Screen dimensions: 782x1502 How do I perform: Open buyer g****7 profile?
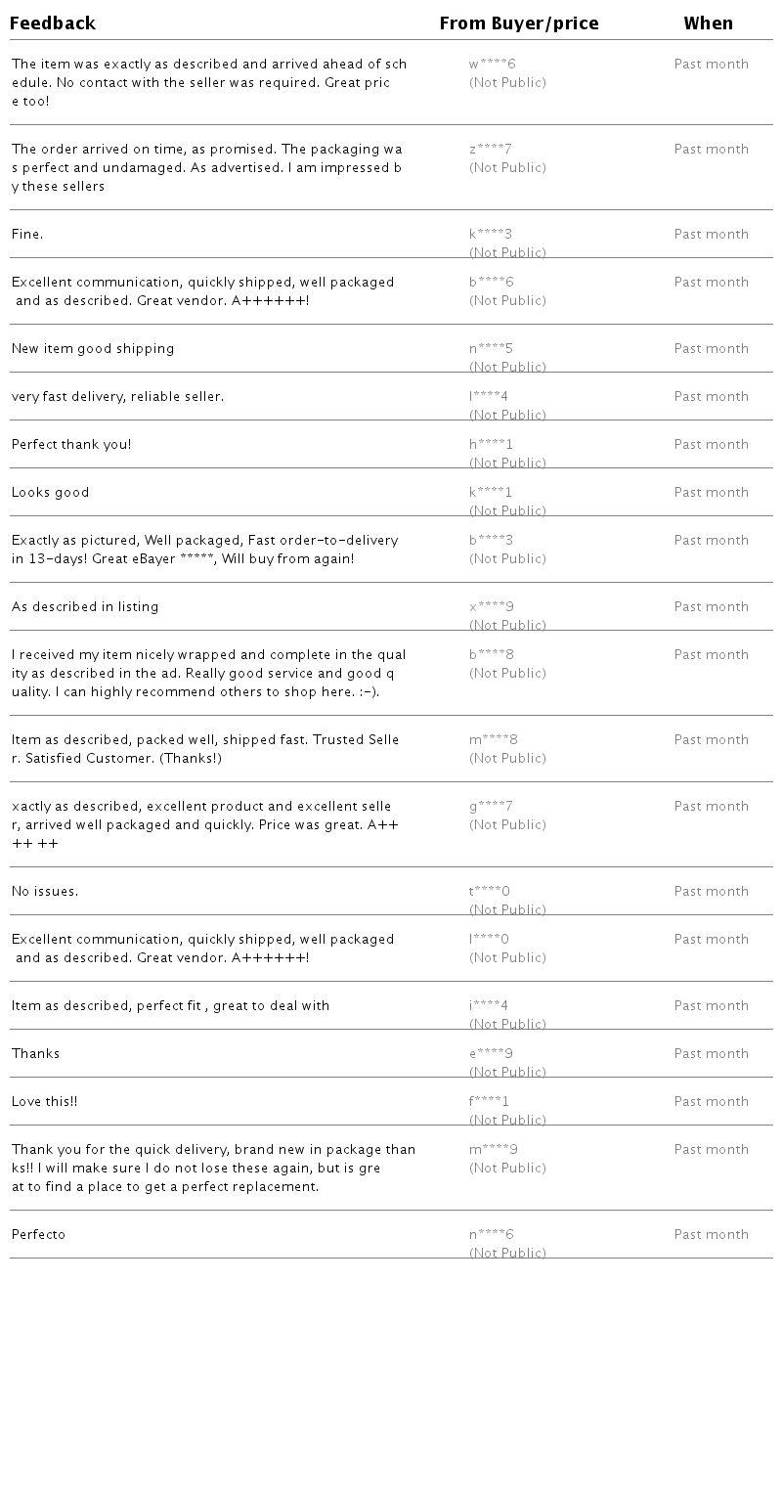491,807
